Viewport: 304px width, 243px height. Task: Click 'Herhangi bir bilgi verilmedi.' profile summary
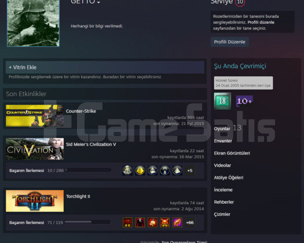click(97, 26)
